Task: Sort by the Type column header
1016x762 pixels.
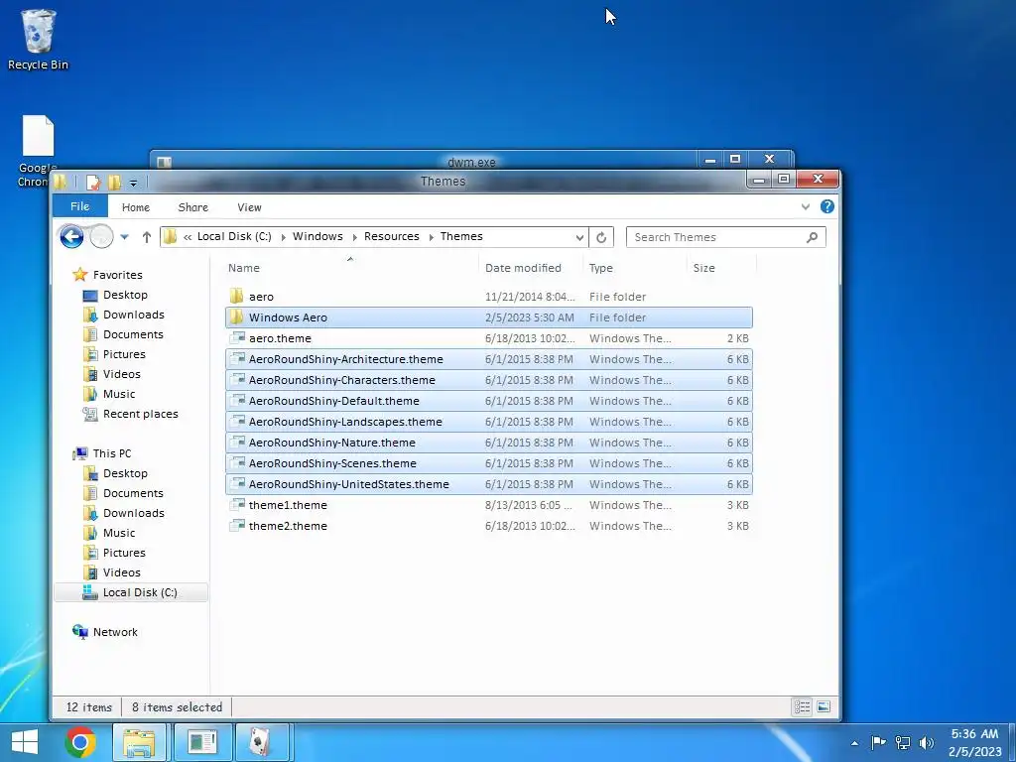Action: [634, 268]
